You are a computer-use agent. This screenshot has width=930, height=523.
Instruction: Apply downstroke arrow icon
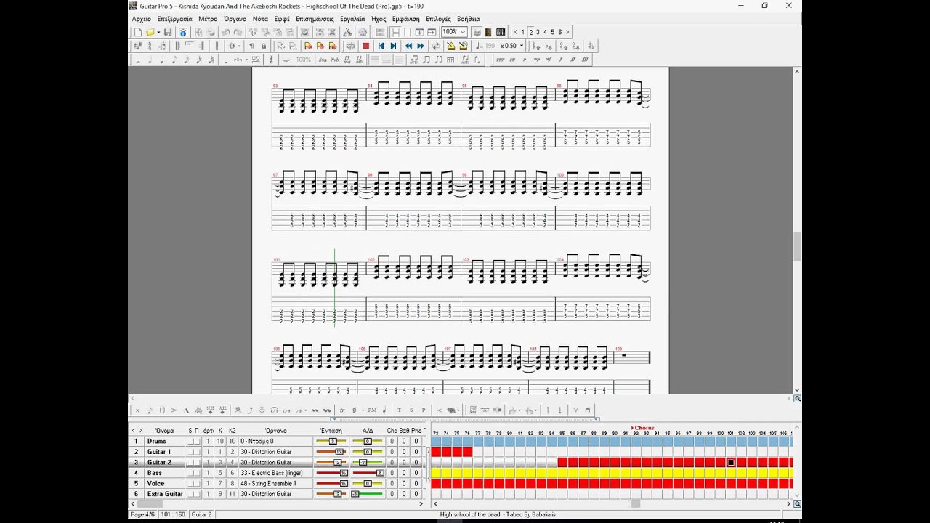[x=560, y=410]
